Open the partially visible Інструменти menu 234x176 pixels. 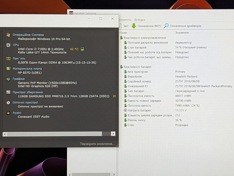(x=125, y=20)
